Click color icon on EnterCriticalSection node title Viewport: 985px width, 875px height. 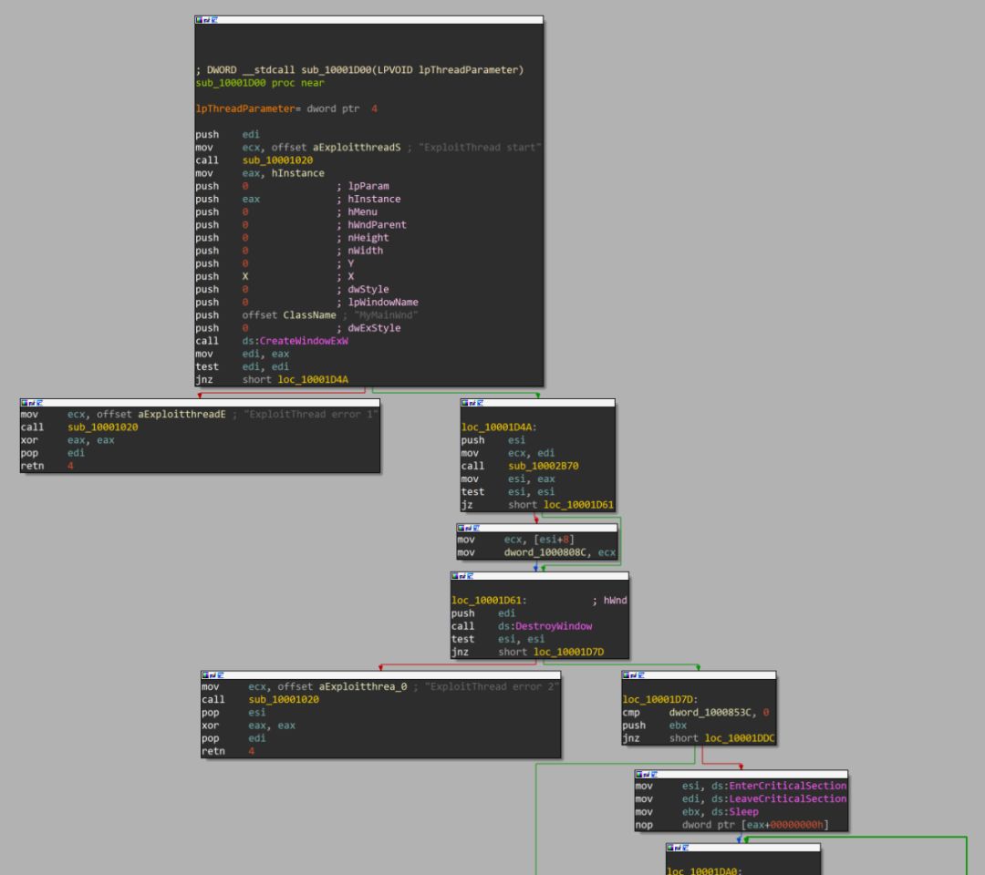coord(638,774)
